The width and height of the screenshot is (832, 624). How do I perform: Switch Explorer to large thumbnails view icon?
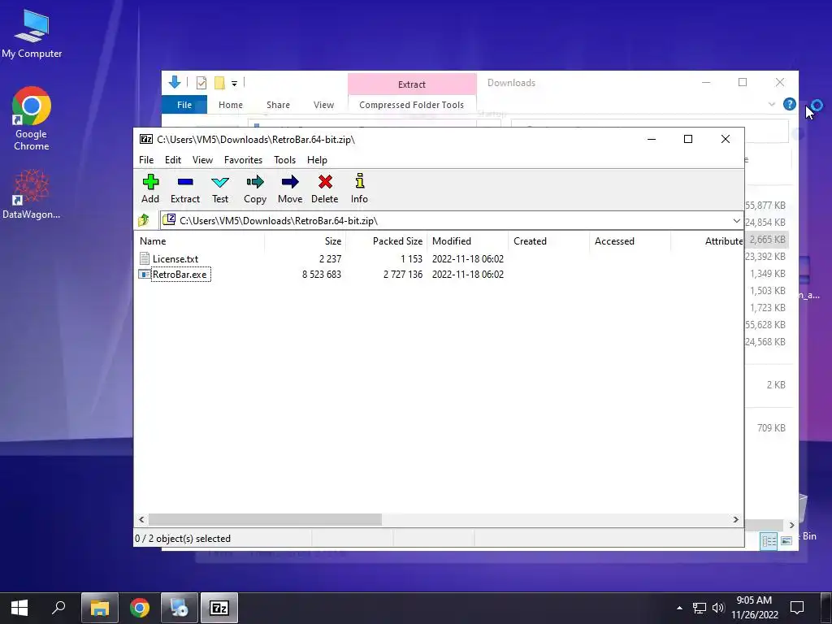[x=786, y=540]
